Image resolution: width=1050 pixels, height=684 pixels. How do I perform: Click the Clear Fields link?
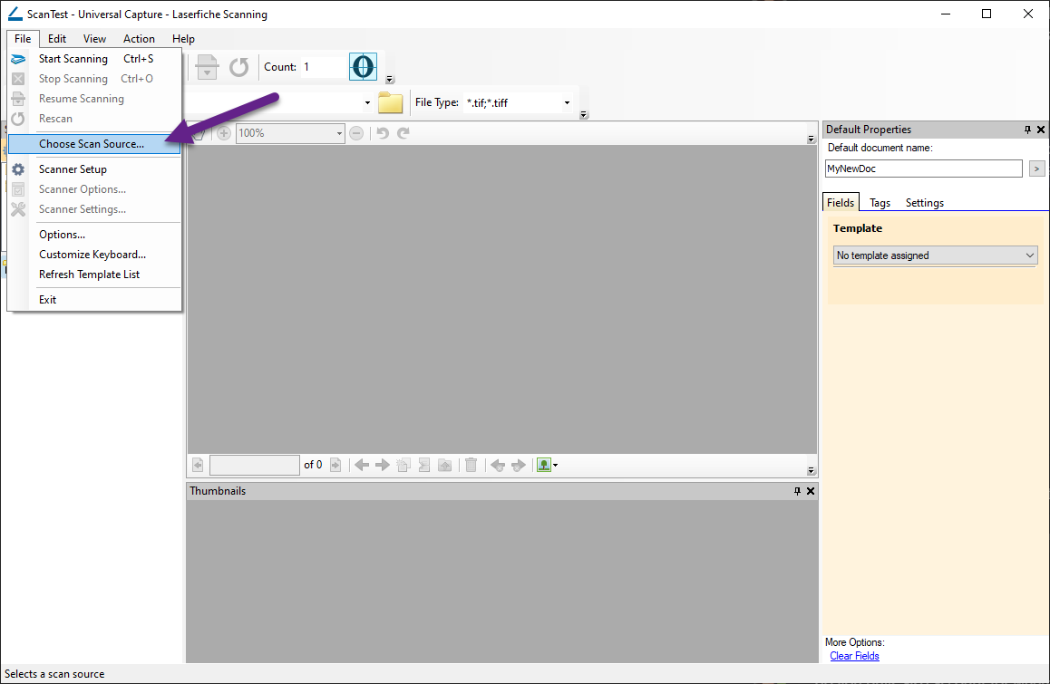(854, 656)
